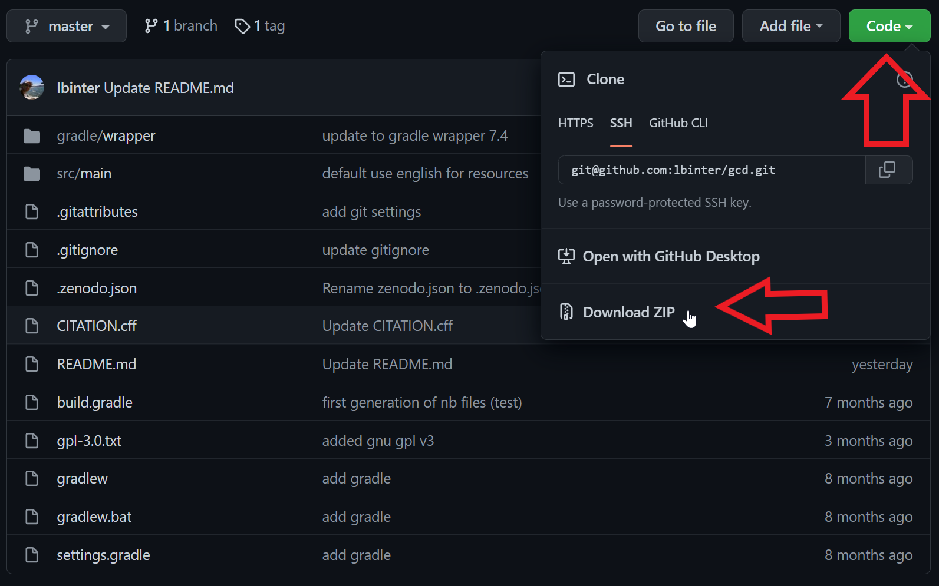The image size is (939, 586).
Task: Open the gradle/wrapper folder
Action: pos(106,136)
